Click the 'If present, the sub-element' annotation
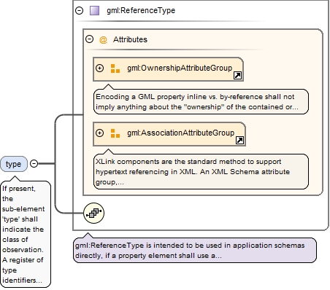330x290 pixels. [x=26, y=235]
